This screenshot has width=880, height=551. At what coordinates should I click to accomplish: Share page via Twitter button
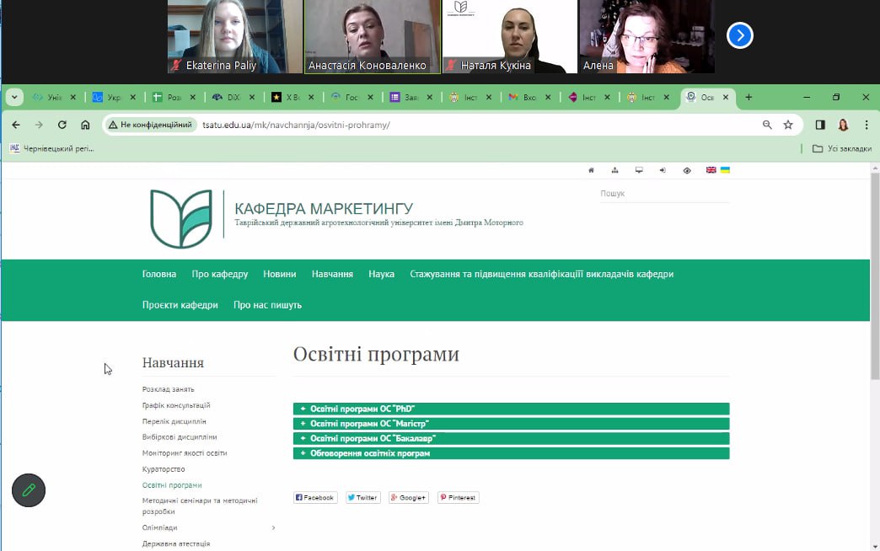click(363, 498)
